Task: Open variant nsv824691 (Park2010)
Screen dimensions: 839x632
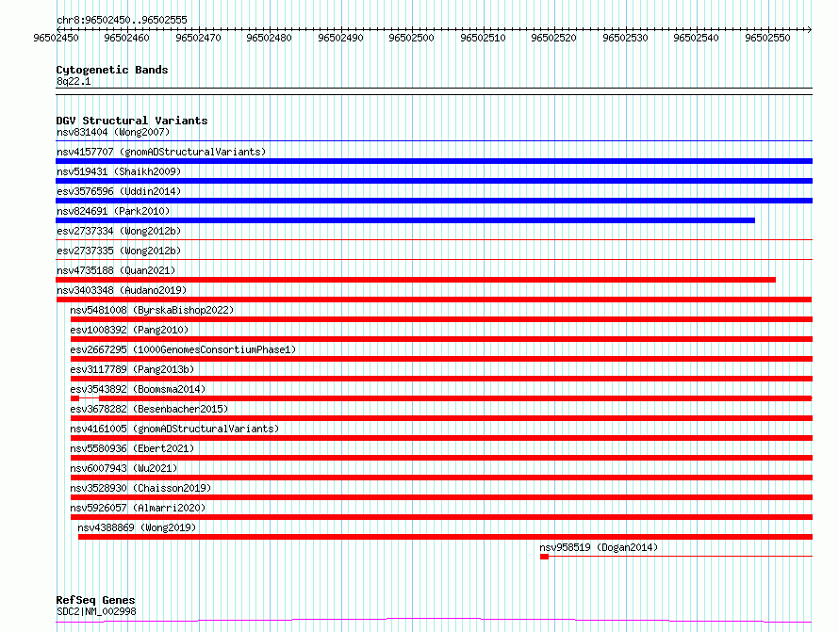Action: pyautogui.click(x=113, y=211)
